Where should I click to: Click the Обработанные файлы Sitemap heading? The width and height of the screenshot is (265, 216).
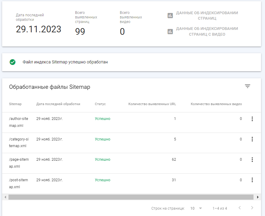[x=50, y=87]
